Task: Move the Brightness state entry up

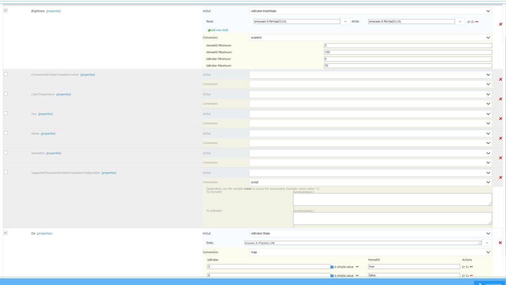Action: point(468,22)
